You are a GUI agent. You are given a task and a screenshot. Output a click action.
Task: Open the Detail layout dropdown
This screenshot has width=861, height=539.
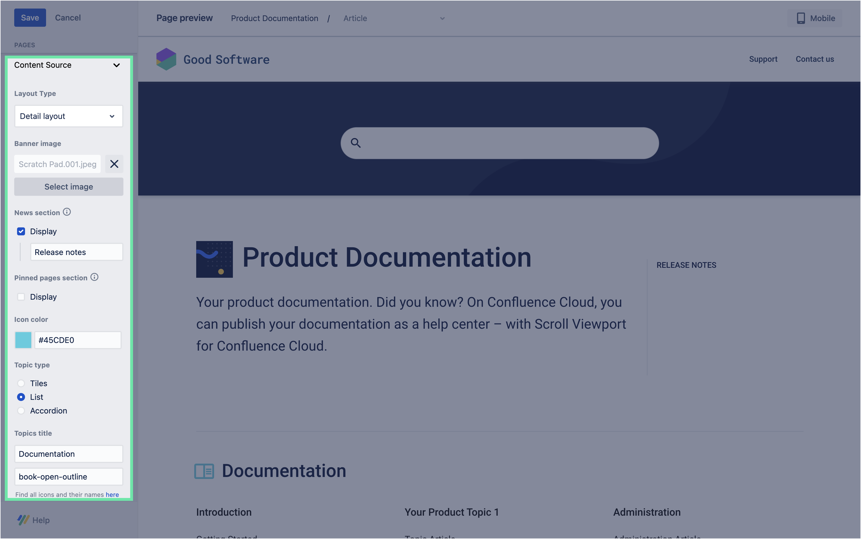point(69,116)
